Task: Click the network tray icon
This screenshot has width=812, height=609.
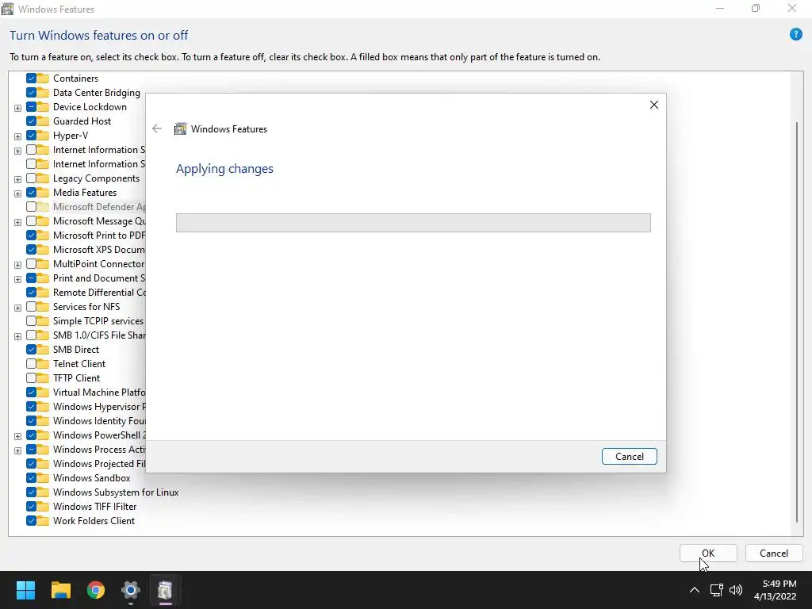Action: click(716, 590)
